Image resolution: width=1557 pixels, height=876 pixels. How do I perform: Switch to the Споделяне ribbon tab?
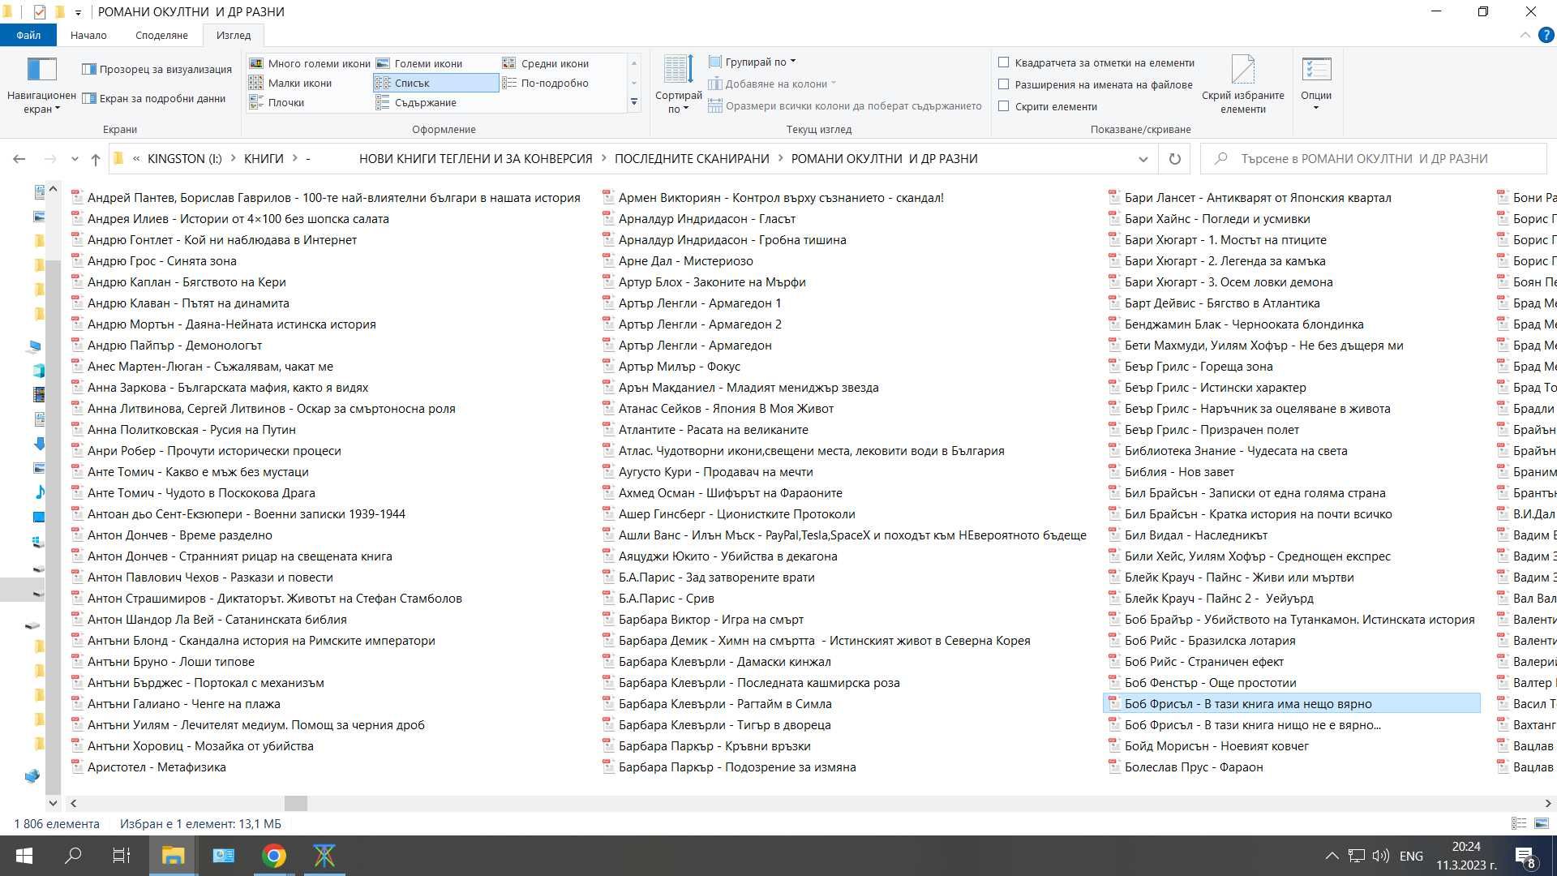[x=161, y=35]
